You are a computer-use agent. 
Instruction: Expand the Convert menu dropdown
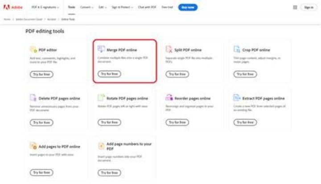(86, 7)
